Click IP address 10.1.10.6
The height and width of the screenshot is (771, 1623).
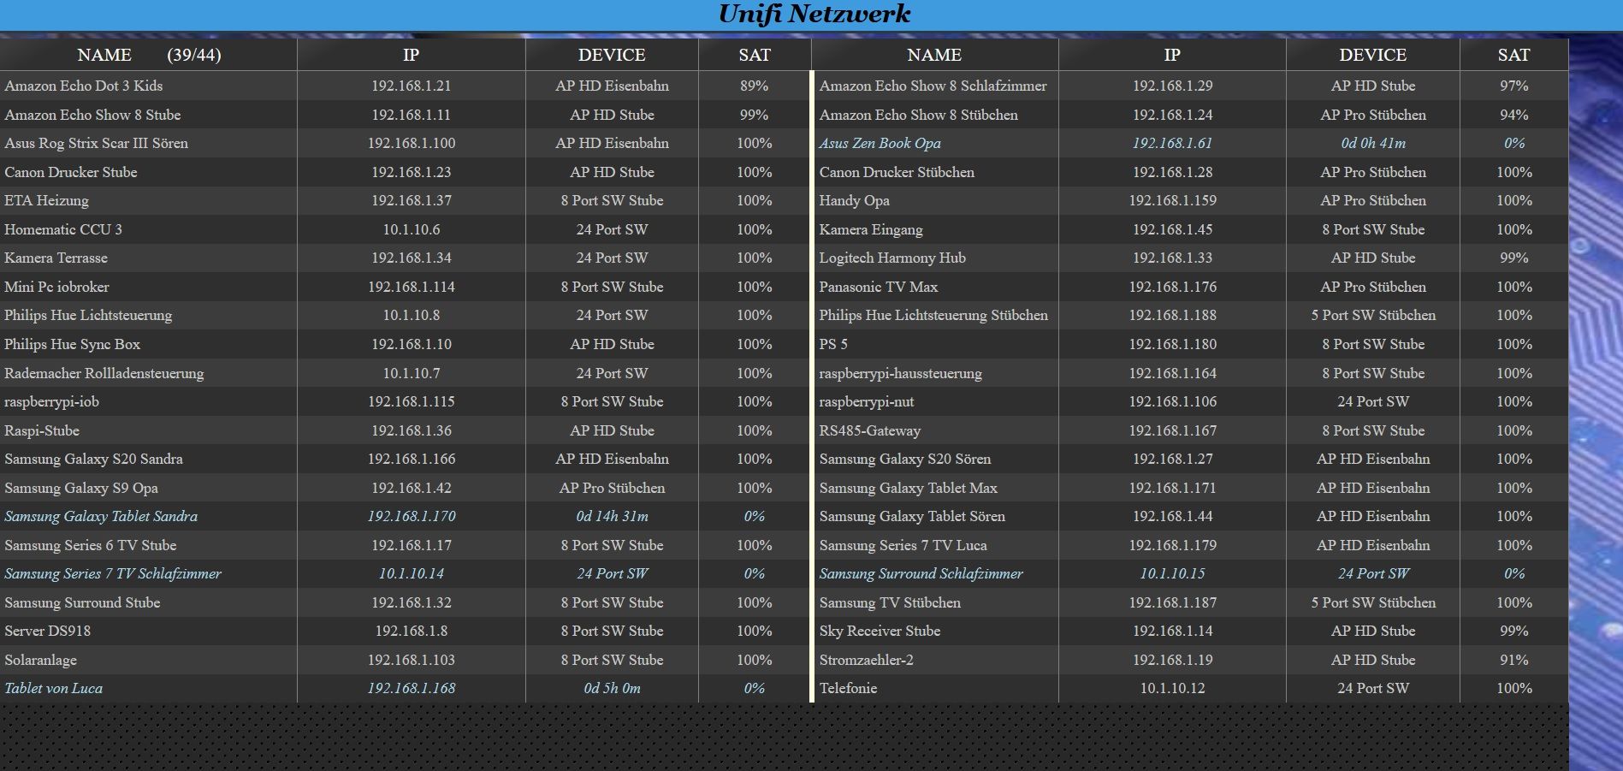411,229
